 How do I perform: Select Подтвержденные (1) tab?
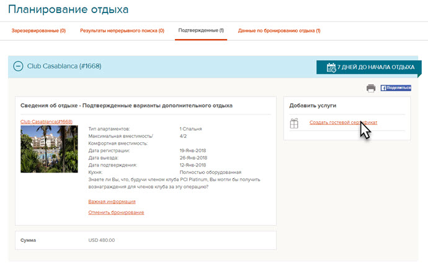tap(201, 30)
